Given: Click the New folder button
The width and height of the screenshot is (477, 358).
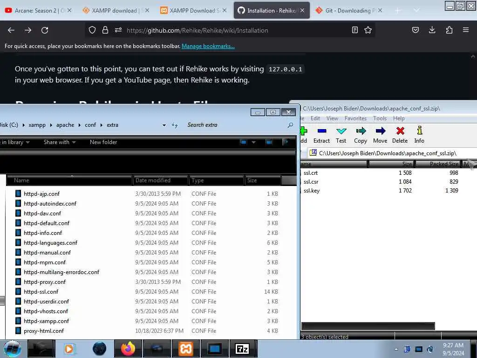Looking at the screenshot, I should click(x=103, y=142).
